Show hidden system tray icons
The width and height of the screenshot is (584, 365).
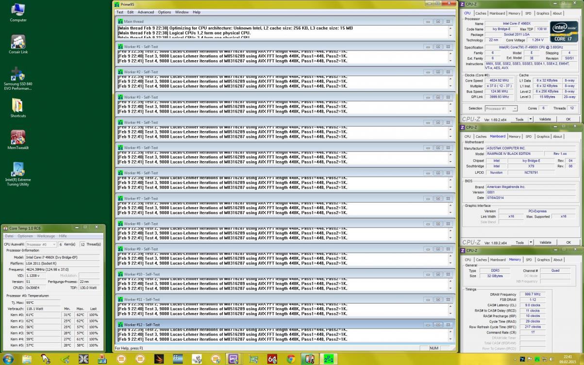515,359
